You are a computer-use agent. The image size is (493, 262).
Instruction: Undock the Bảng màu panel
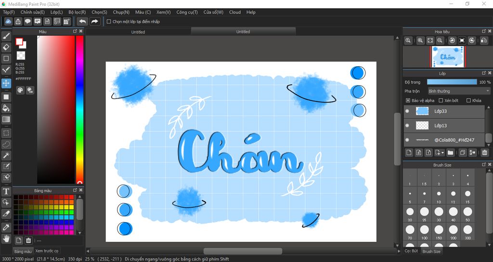(75, 190)
